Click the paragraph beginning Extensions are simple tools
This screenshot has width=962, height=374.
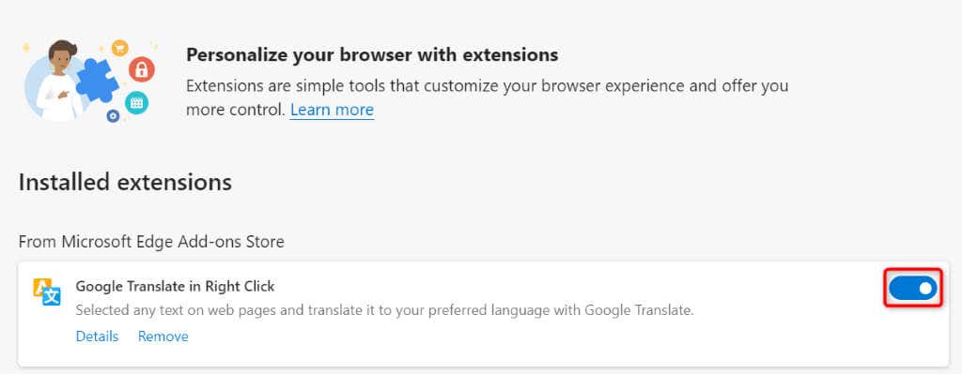point(488,97)
